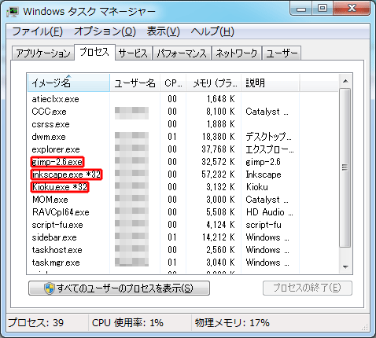Click the Kioku description cell

coord(257,187)
